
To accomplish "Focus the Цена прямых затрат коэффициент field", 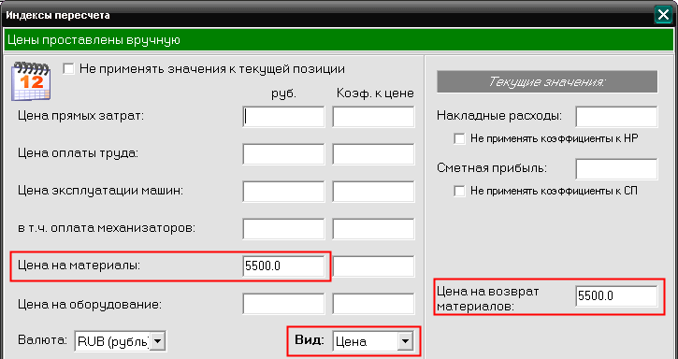I will click(x=373, y=117).
